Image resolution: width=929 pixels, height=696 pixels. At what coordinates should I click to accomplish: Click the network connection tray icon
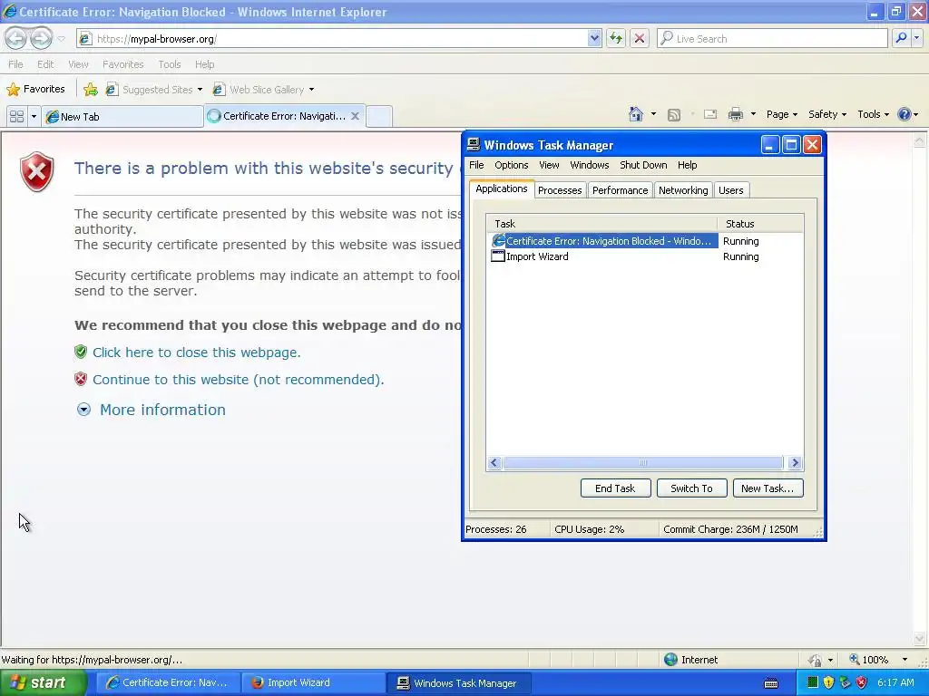point(845,682)
